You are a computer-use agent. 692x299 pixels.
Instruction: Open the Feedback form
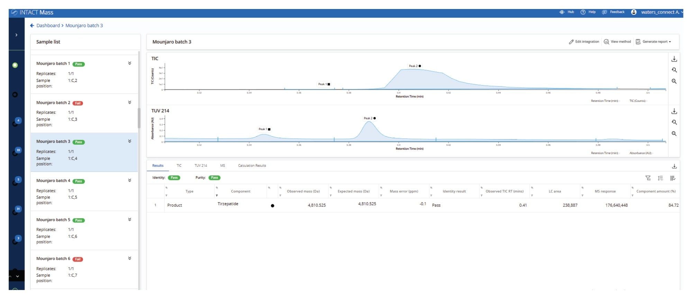pos(613,12)
